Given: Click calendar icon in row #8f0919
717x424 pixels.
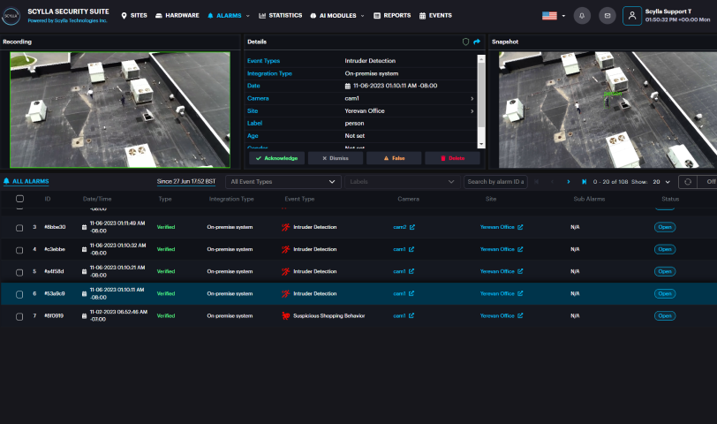Looking at the screenshot, I should pyautogui.click(x=84, y=315).
